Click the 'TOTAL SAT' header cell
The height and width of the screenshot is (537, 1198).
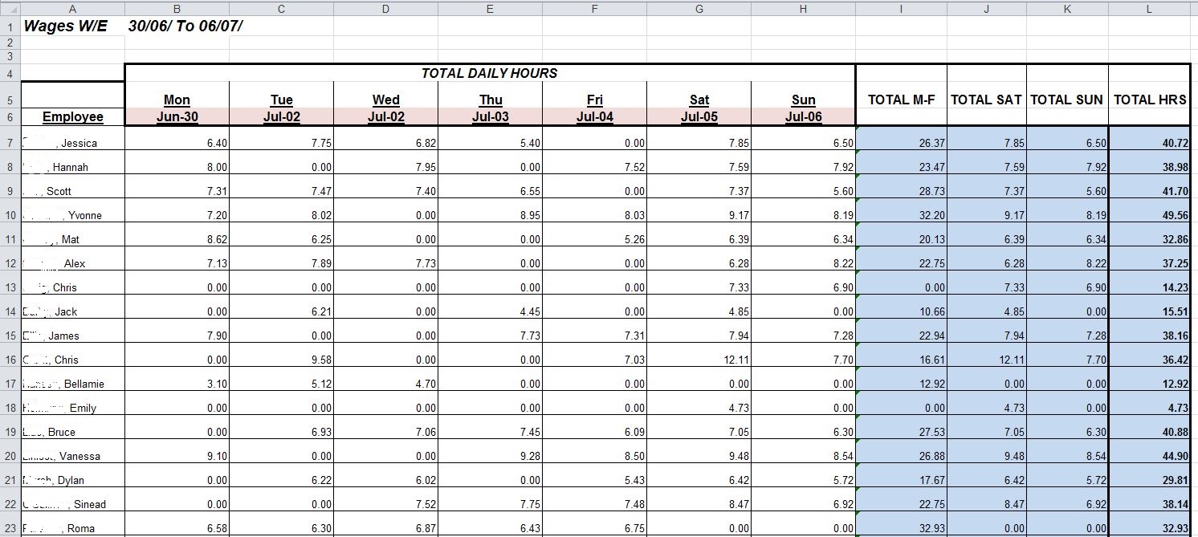click(986, 100)
